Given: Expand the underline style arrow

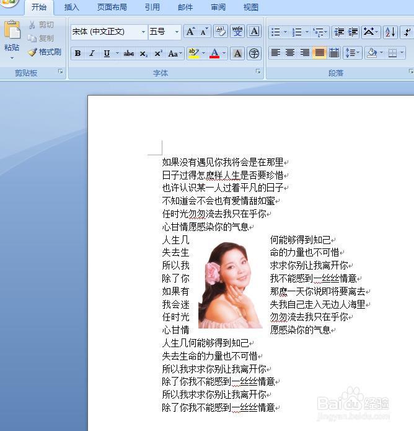Looking at the screenshot, I should click(x=117, y=53).
